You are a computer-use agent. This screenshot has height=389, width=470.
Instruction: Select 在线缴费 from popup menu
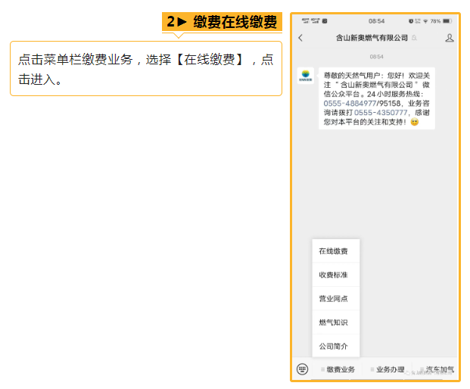tap(336, 251)
